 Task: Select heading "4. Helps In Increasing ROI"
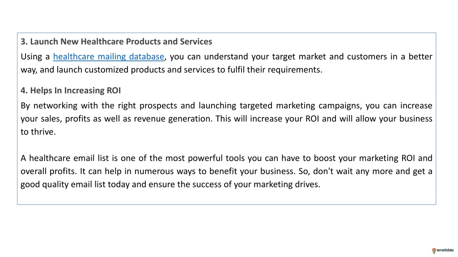pos(71,91)
